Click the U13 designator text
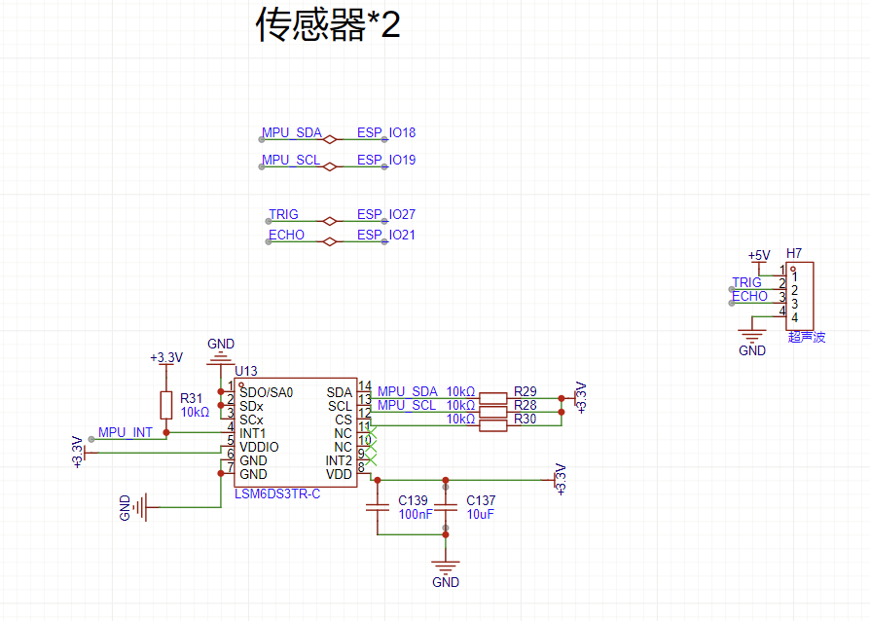870x621 pixels. (x=246, y=371)
